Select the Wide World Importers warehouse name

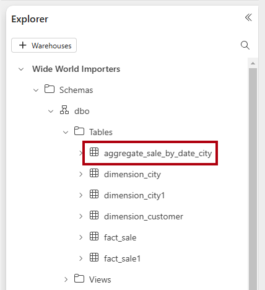[76, 69]
